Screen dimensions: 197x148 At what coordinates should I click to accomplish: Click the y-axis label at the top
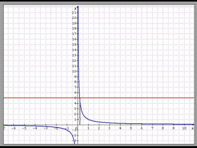pyautogui.click(x=75, y=8)
